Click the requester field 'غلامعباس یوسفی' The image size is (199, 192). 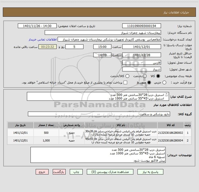point(109,39)
